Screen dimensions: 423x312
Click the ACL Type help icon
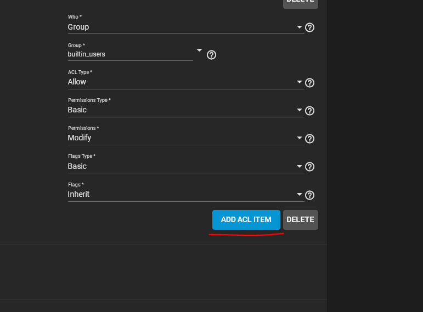pos(309,83)
